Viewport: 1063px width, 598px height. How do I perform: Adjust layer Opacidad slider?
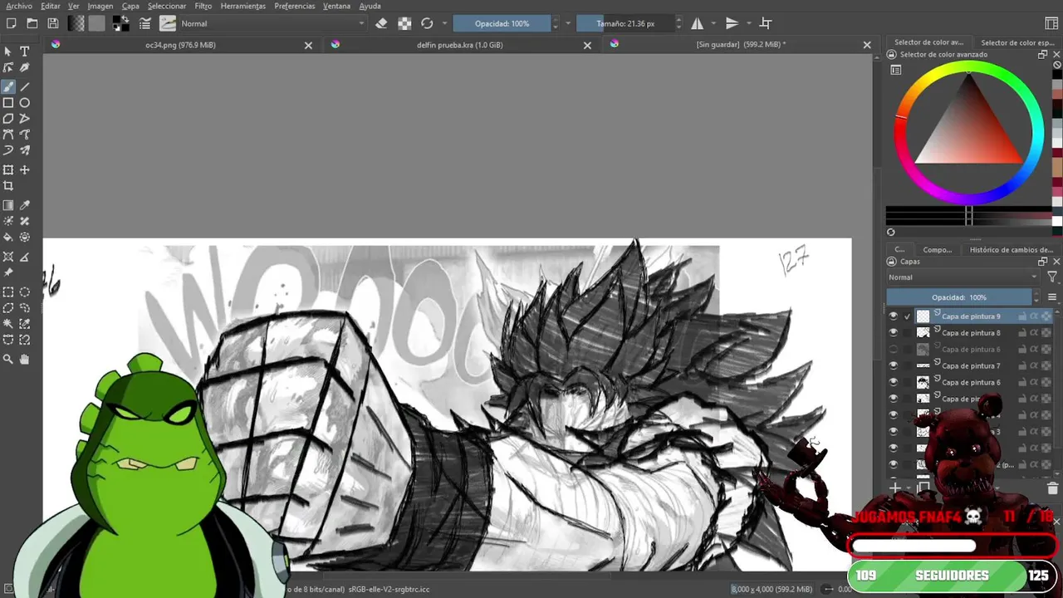[x=959, y=297]
